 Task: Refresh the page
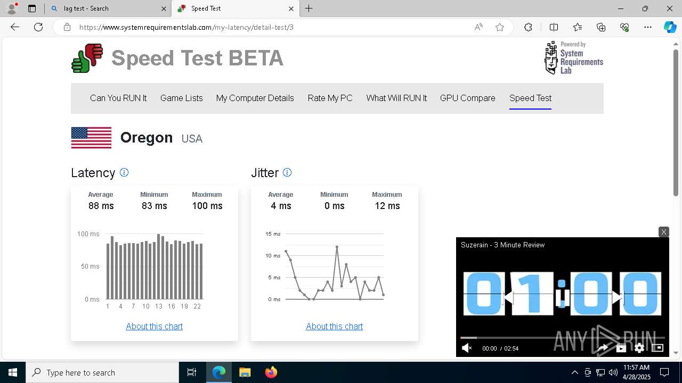pos(38,27)
